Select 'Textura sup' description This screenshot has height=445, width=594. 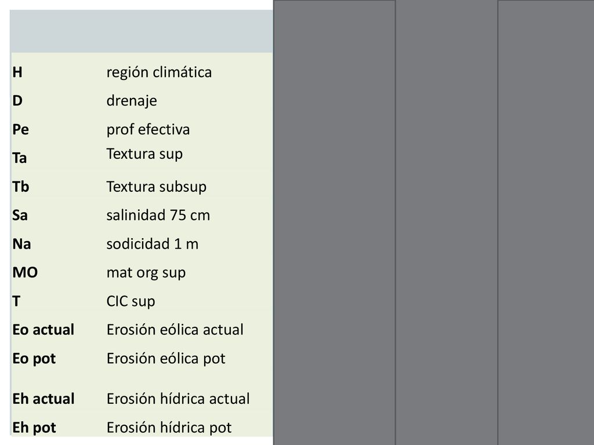[144, 154]
